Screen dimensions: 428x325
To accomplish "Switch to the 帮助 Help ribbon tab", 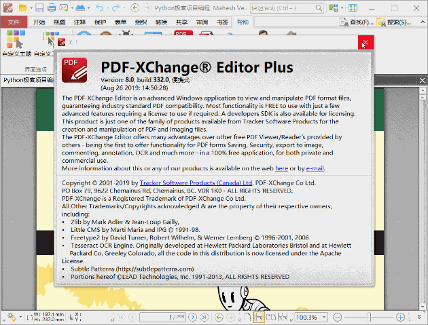I will 243,22.
